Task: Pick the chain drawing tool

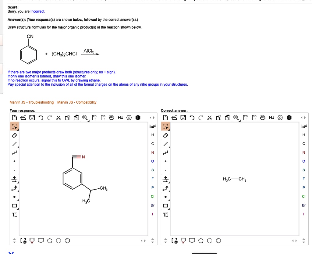Action: tap(14, 153)
